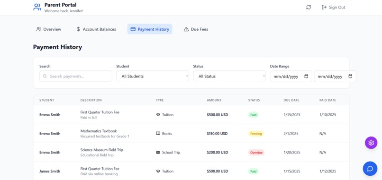Click the $150.00 USD amount

(218, 133)
